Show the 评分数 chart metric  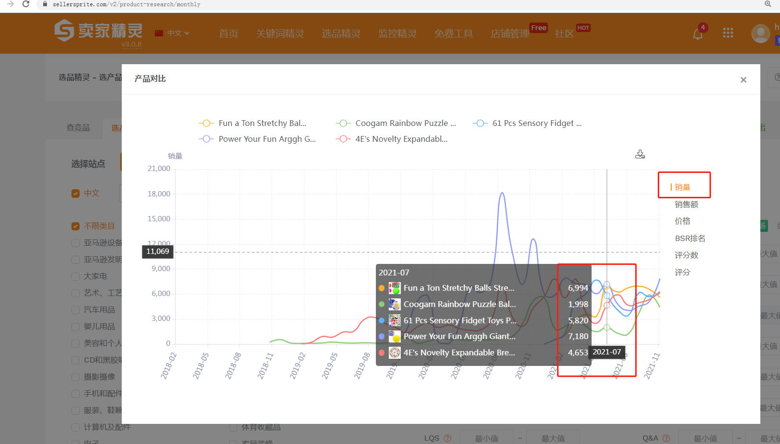tap(686, 255)
